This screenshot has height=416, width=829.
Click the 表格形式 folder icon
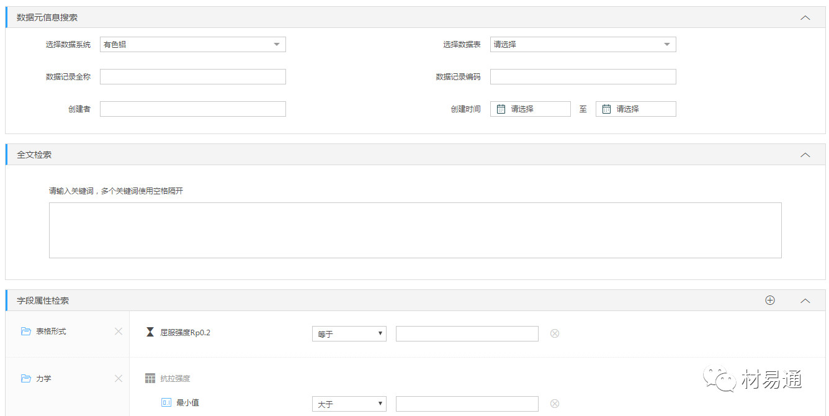coord(26,332)
